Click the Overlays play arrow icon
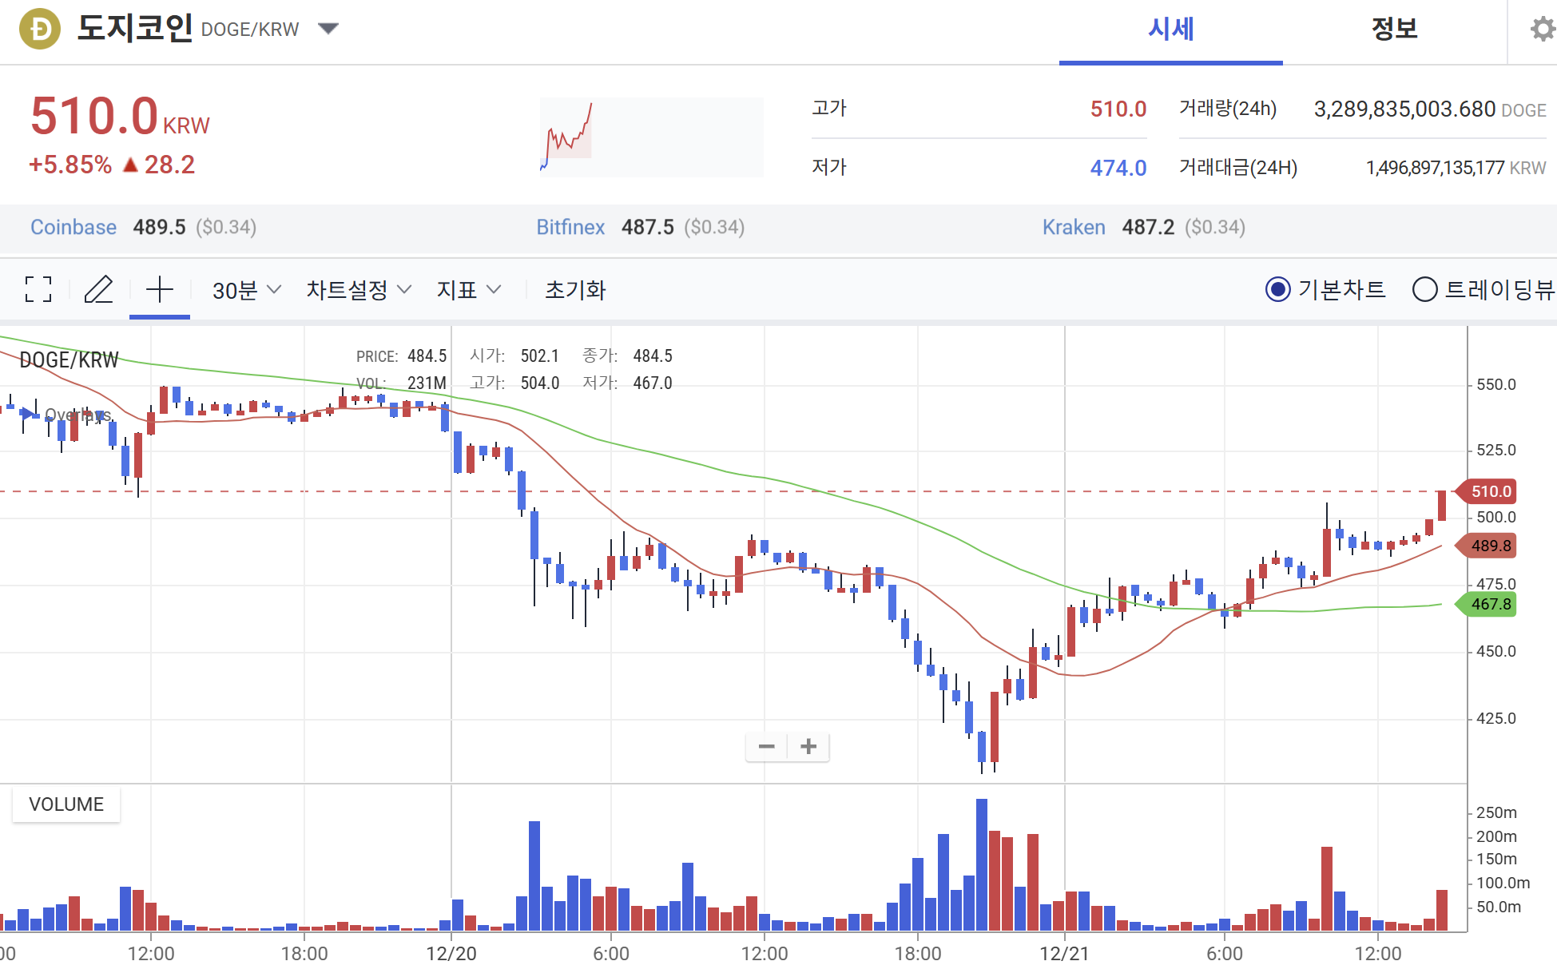This screenshot has height=965, width=1557. 27,414
